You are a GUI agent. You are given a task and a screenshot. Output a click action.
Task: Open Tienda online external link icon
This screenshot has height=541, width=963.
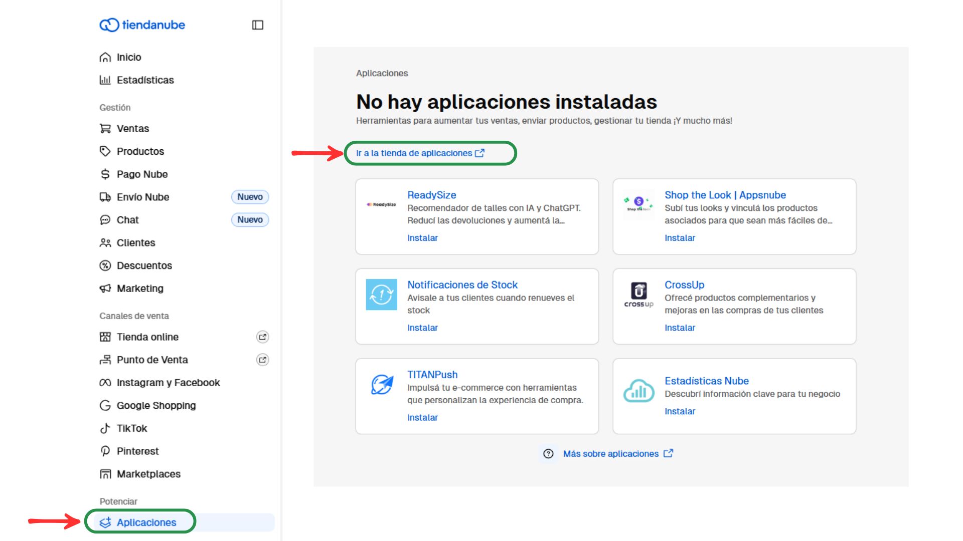point(262,337)
